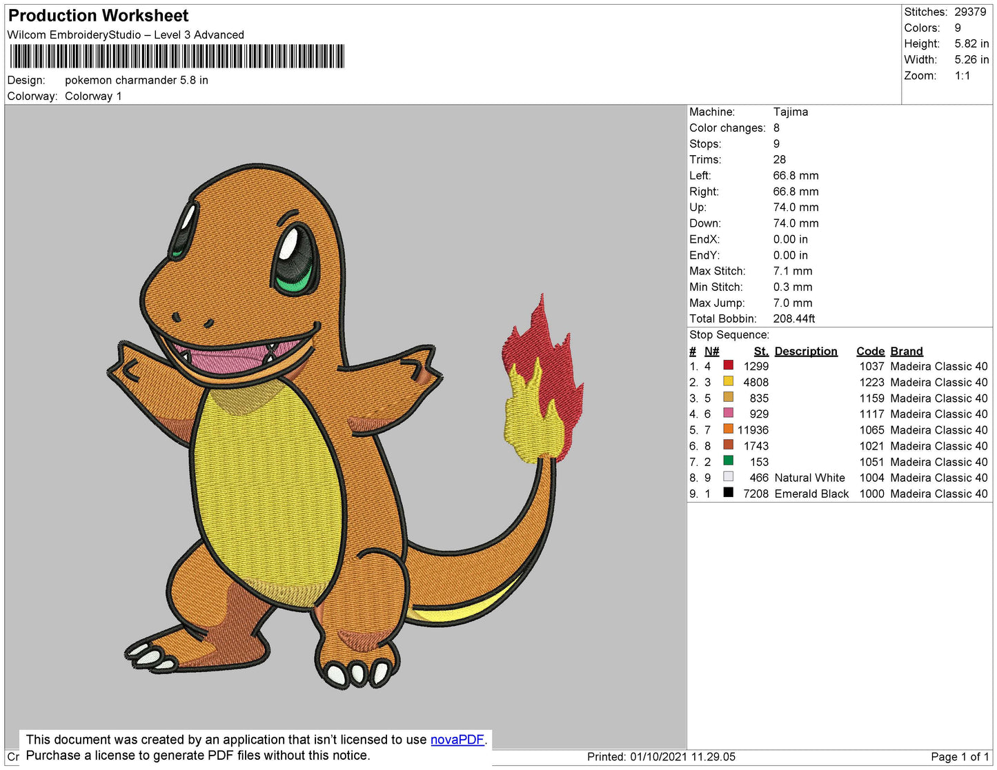
Task: Click the Up value 74.0 mm
Action: (x=796, y=207)
